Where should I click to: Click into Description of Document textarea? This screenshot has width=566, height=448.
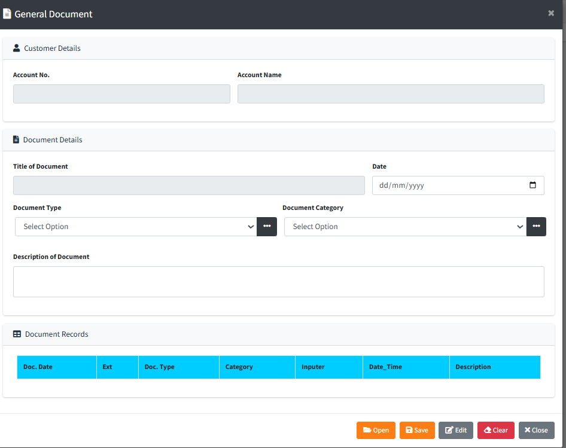(278, 282)
